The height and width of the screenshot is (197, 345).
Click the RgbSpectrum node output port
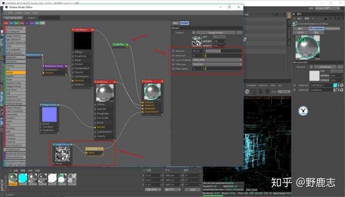42,55
